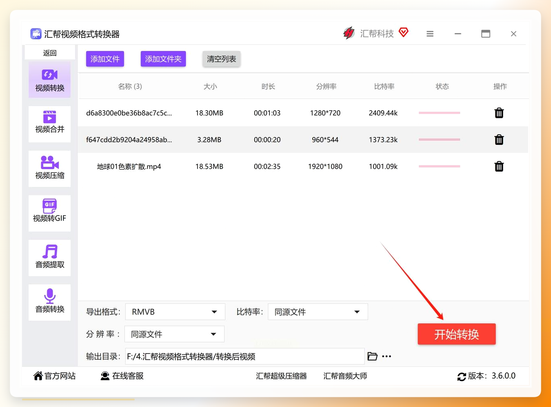Click the headset icon beside 在线客服

click(105, 376)
